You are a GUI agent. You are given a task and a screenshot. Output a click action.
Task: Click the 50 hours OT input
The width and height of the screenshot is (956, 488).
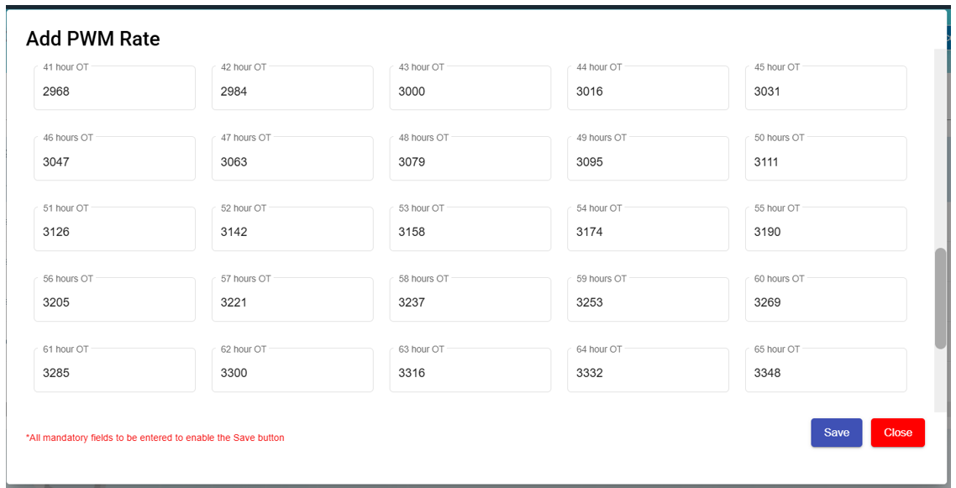[825, 161]
